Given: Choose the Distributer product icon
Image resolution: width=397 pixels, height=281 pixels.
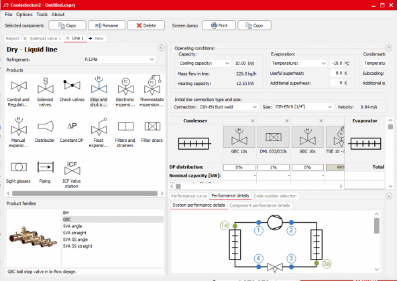Looking at the screenshot, I should click(x=46, y=126).
